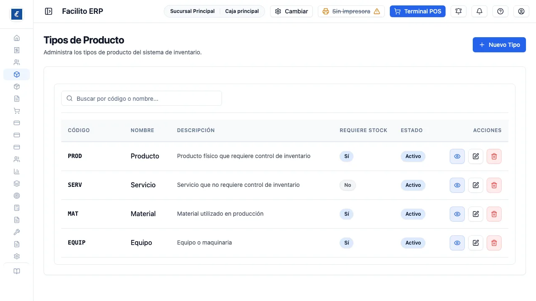
Task: Open the calculator icon in the sidebar
Action: [17, 208]
